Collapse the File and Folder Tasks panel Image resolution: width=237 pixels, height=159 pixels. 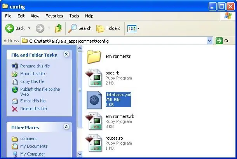(66, 54)
